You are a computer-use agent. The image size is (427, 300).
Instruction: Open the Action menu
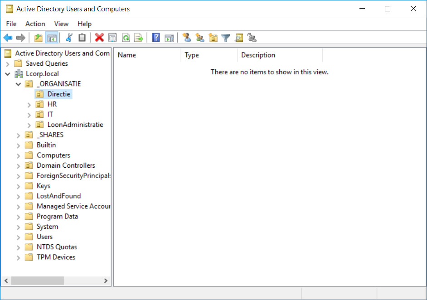35,24
